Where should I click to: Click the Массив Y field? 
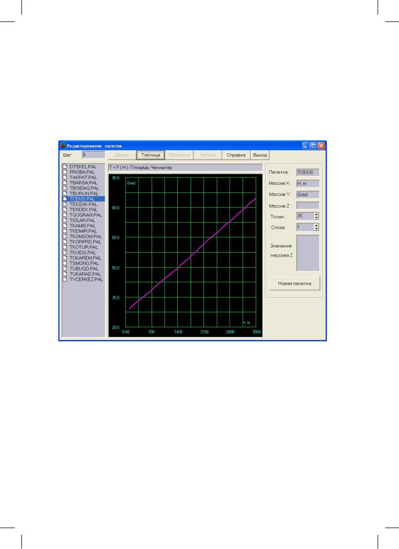point(307,194)
